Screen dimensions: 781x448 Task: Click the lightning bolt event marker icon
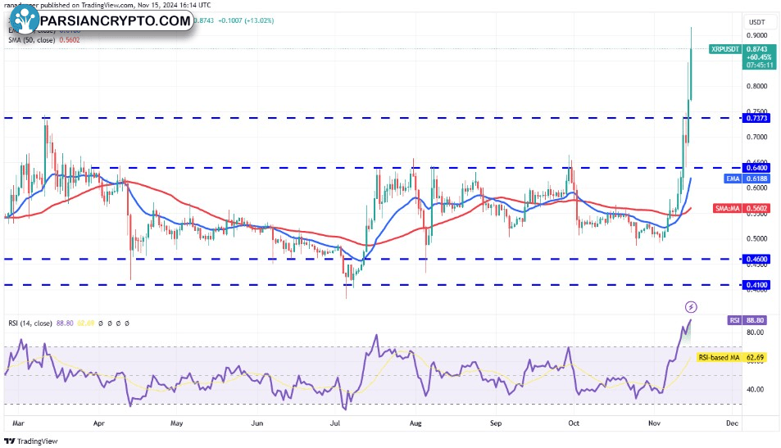[x=691, y=306]
